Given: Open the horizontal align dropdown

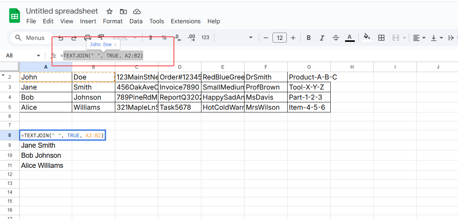Looking at the screenshot, I should tap(419, 38).
